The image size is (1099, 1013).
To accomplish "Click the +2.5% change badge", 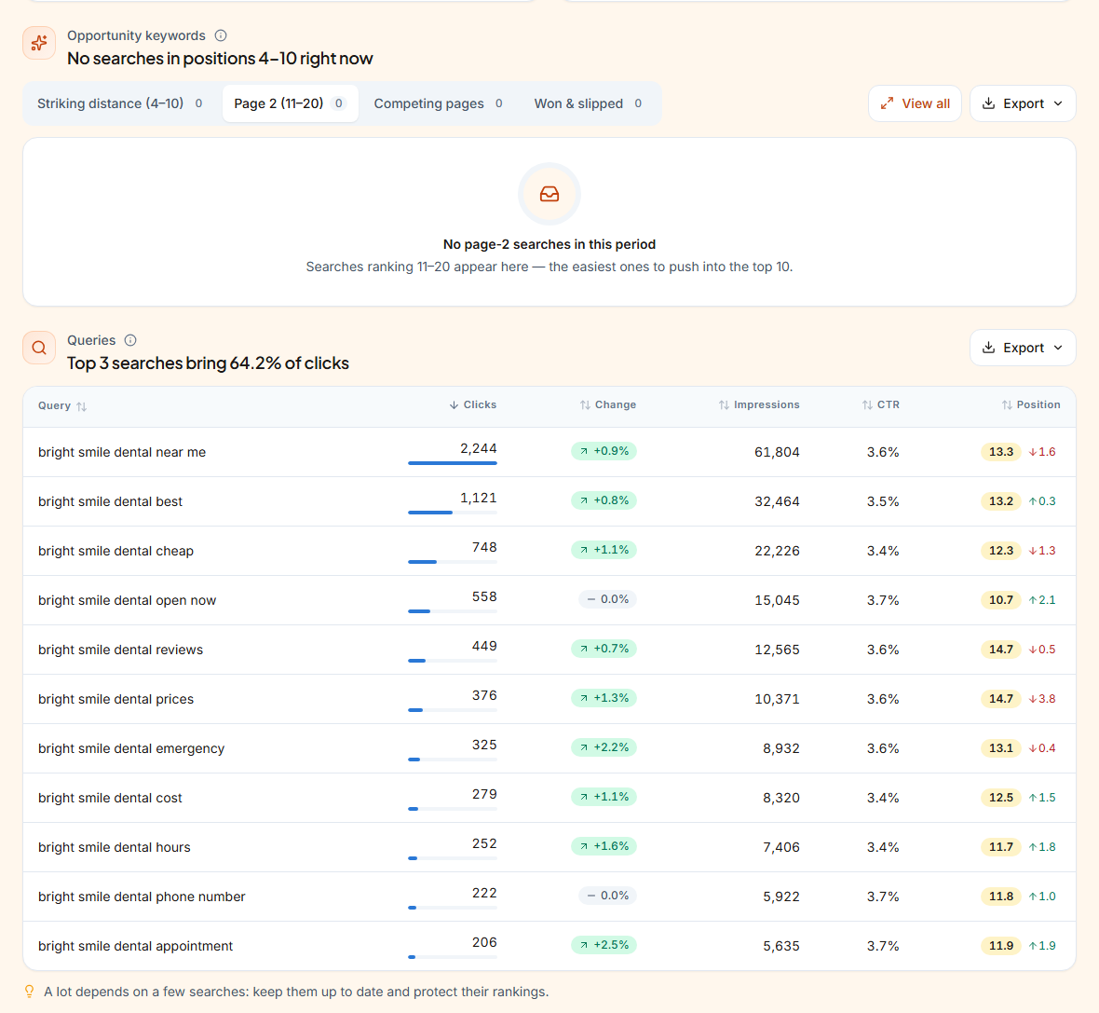I will 604,945.
